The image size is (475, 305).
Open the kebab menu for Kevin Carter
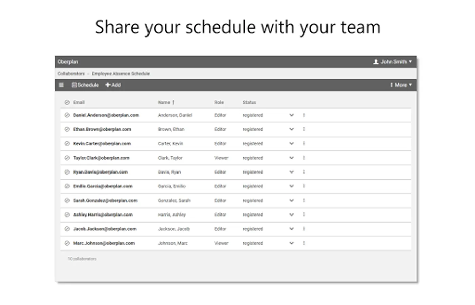click(x=304, y=144)
